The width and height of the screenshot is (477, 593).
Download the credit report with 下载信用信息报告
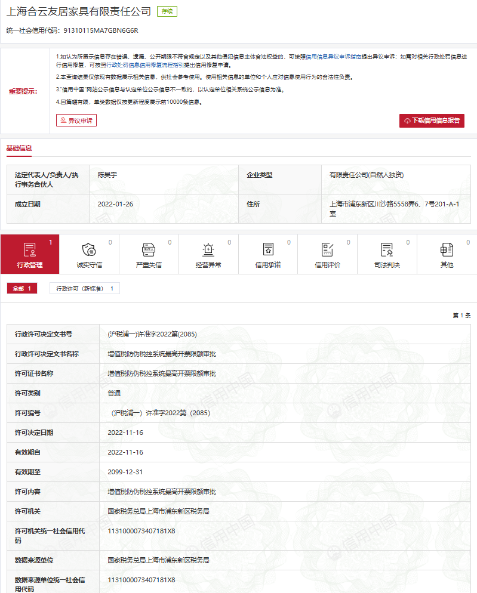[432, 121]
